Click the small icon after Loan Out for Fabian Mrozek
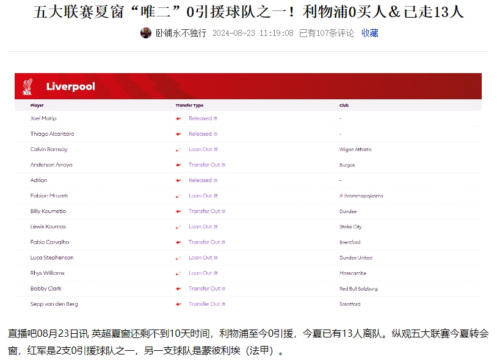The image size is (497, 363). (x=216, y=196)
